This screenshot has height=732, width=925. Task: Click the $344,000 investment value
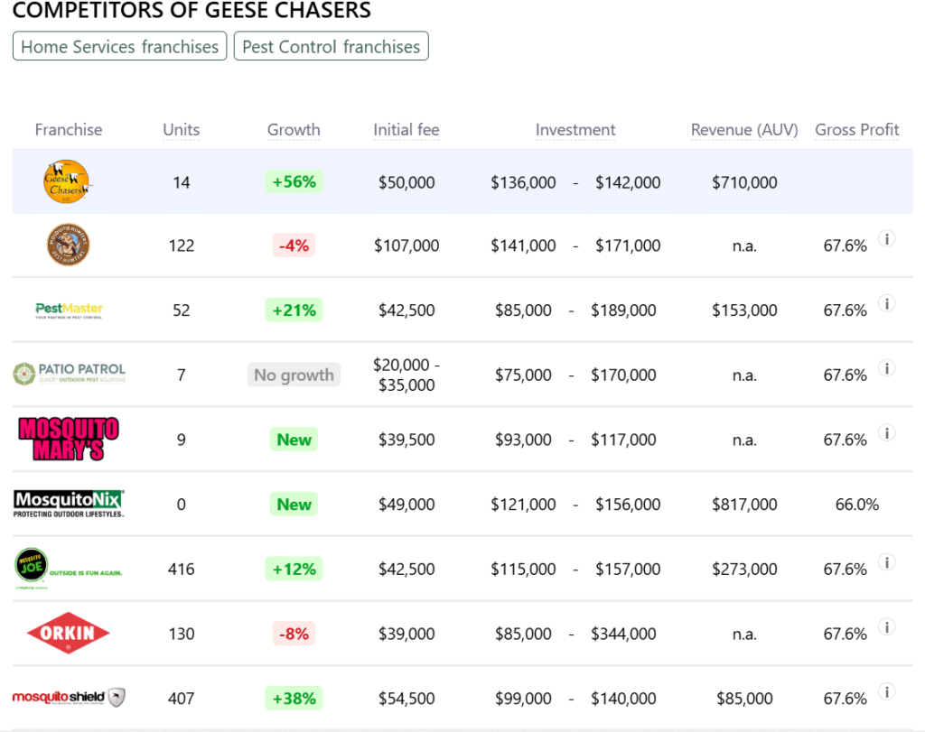(623, 634)
